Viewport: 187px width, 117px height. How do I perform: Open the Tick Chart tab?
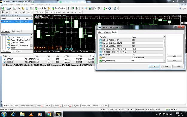pos(16,31)
